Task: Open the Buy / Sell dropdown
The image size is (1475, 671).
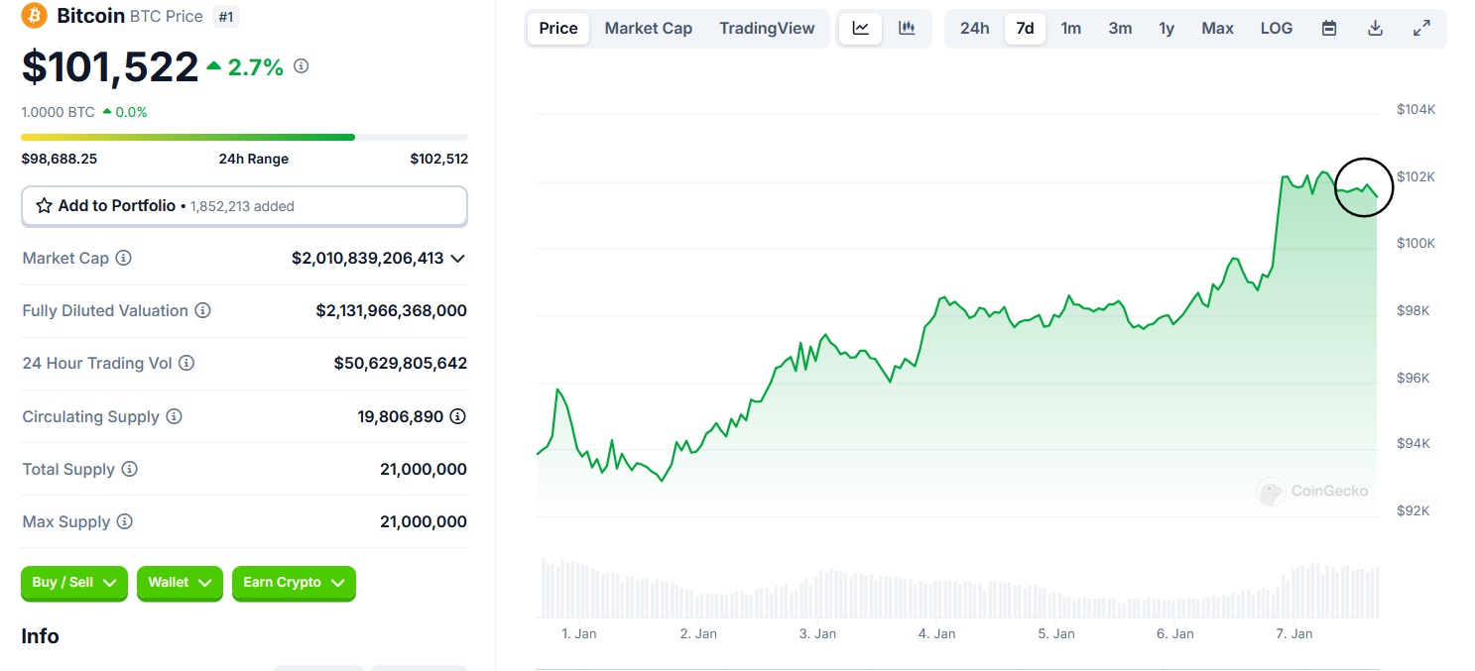Action: pyautogui.click(x=74, y=583)
